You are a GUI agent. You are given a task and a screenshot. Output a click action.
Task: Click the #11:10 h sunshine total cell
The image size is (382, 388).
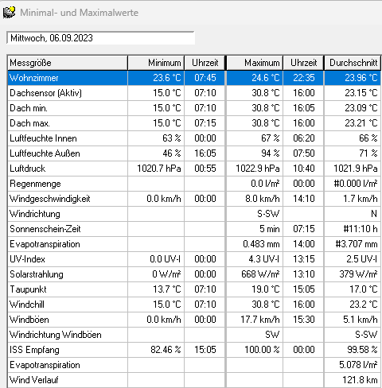pos(353,229)
